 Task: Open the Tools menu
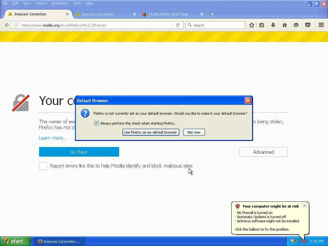[x=77, y=3]
